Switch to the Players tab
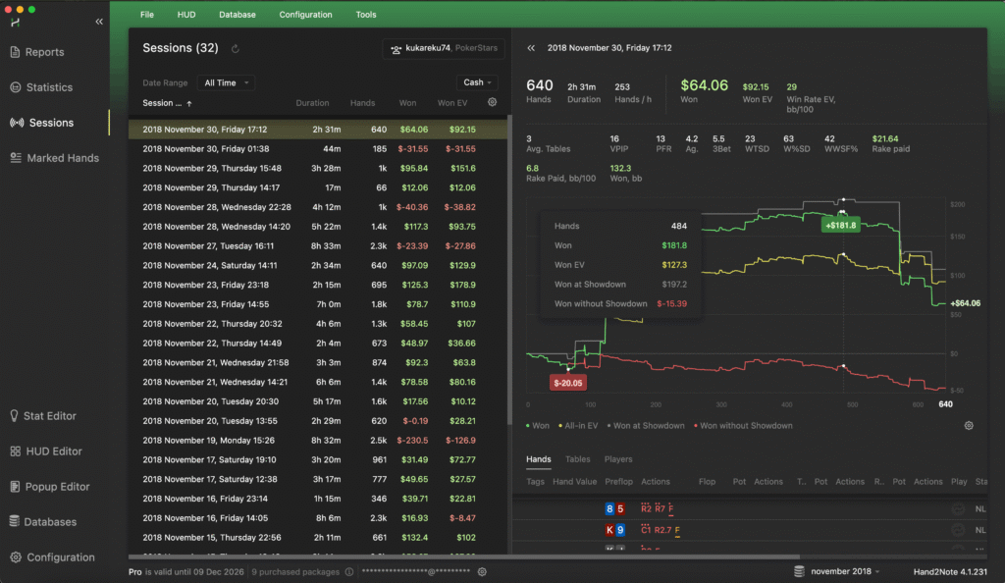This screenshot has width=1005, height=583. coord(618,459)
